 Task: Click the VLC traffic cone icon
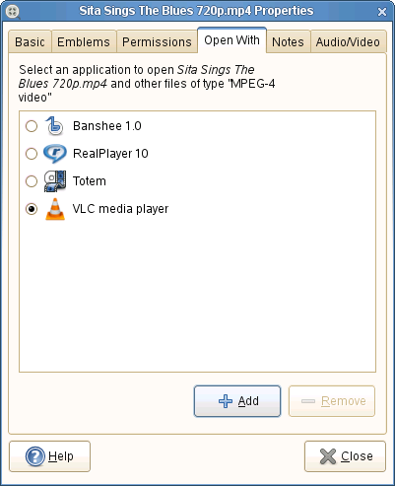(x=55, y=209)
